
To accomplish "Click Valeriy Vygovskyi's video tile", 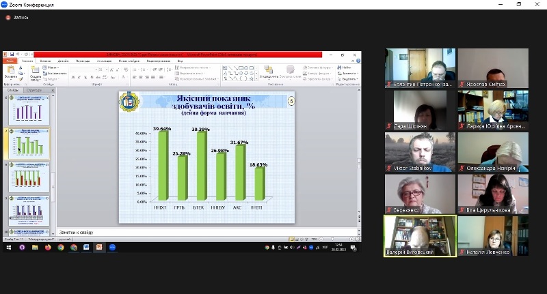I will click(420, 236).
